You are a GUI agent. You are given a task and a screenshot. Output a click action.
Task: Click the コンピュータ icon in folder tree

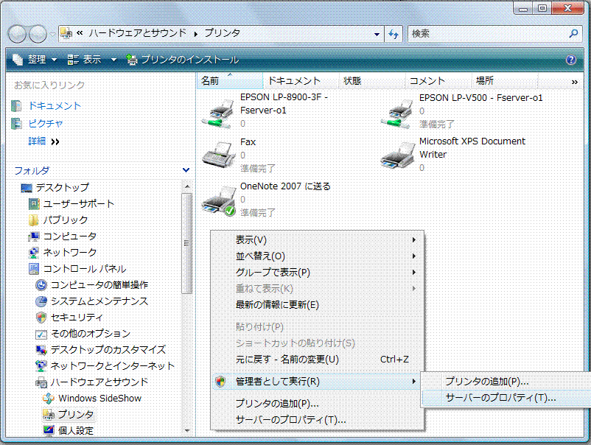34,236
